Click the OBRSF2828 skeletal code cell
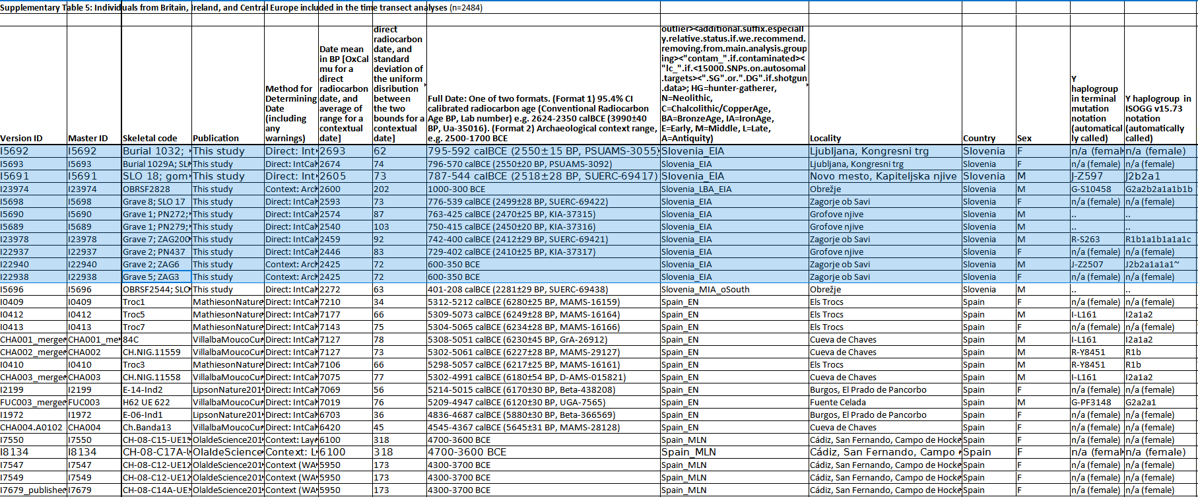 point(156,189)
